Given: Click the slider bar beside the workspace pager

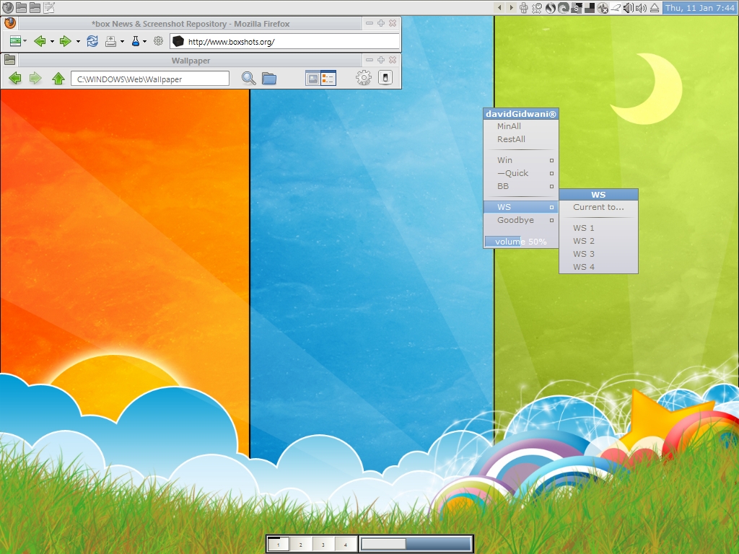Looking at the screenshot, I should coord(416,544).
